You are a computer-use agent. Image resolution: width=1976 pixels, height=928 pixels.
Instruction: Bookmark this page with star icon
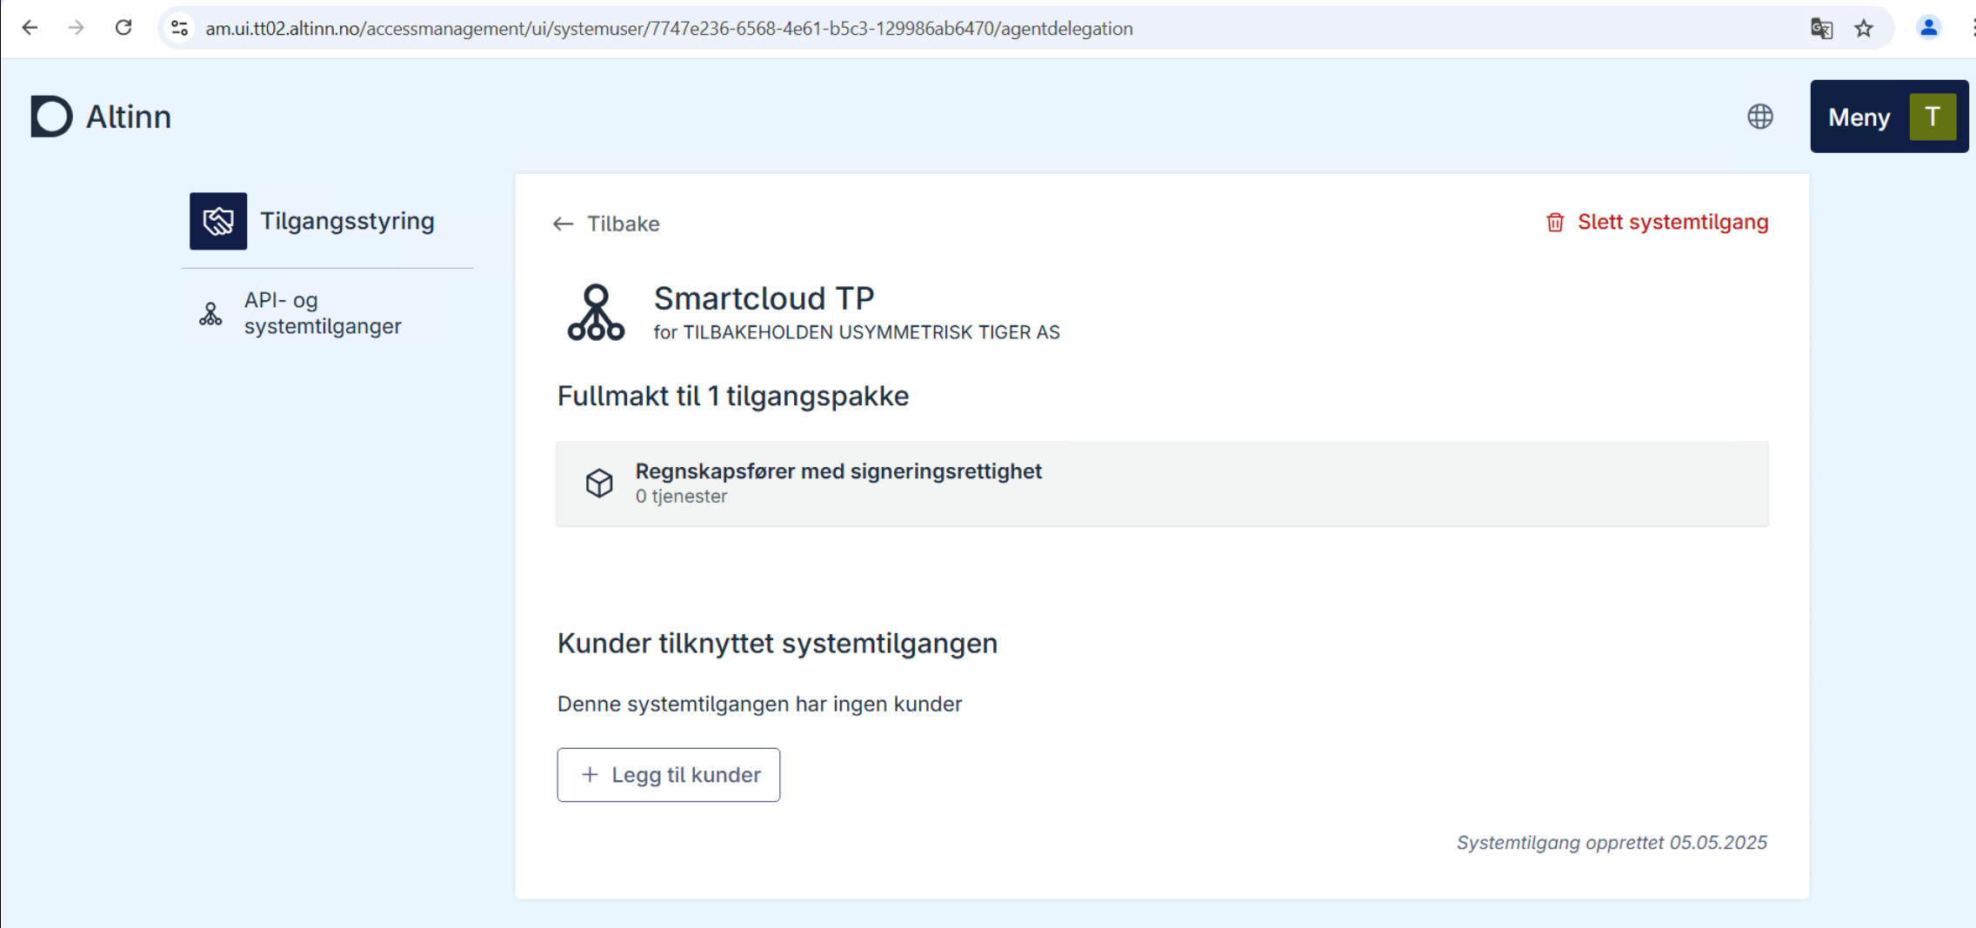click(1863, 29)
